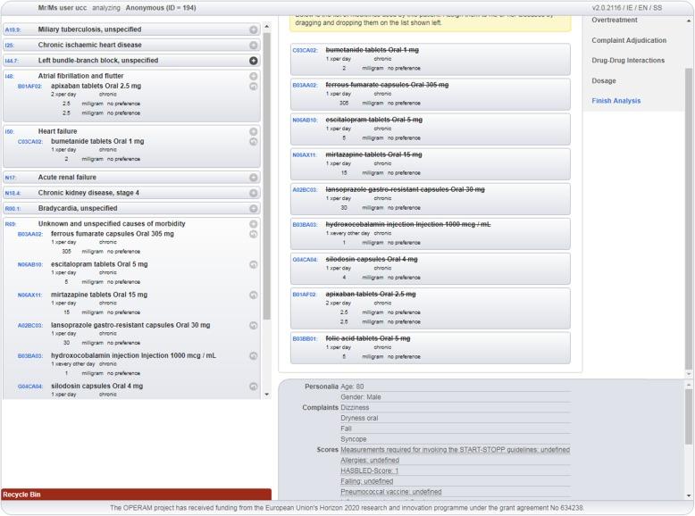Click the red Recycle Bin bar
The height and width of the screenshot is (516, 695).
pyautogui.click(x=136, y=494)
